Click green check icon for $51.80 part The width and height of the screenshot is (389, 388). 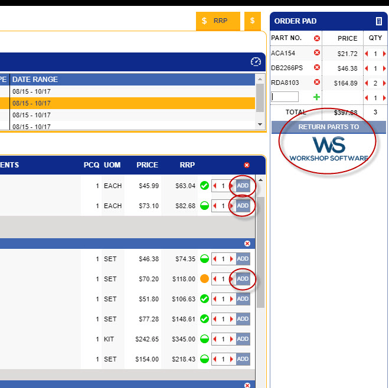pyautogui.click(x=204, y=299)
